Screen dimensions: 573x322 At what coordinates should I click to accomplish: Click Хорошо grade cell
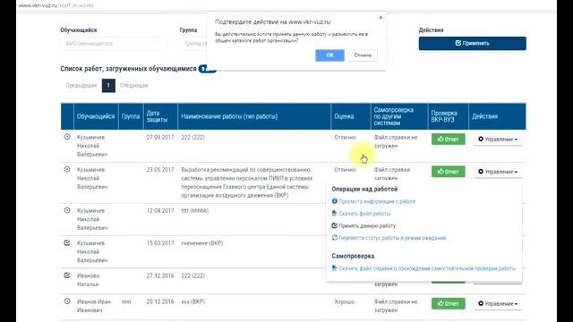pyautogui.click(x=344, y=302)
